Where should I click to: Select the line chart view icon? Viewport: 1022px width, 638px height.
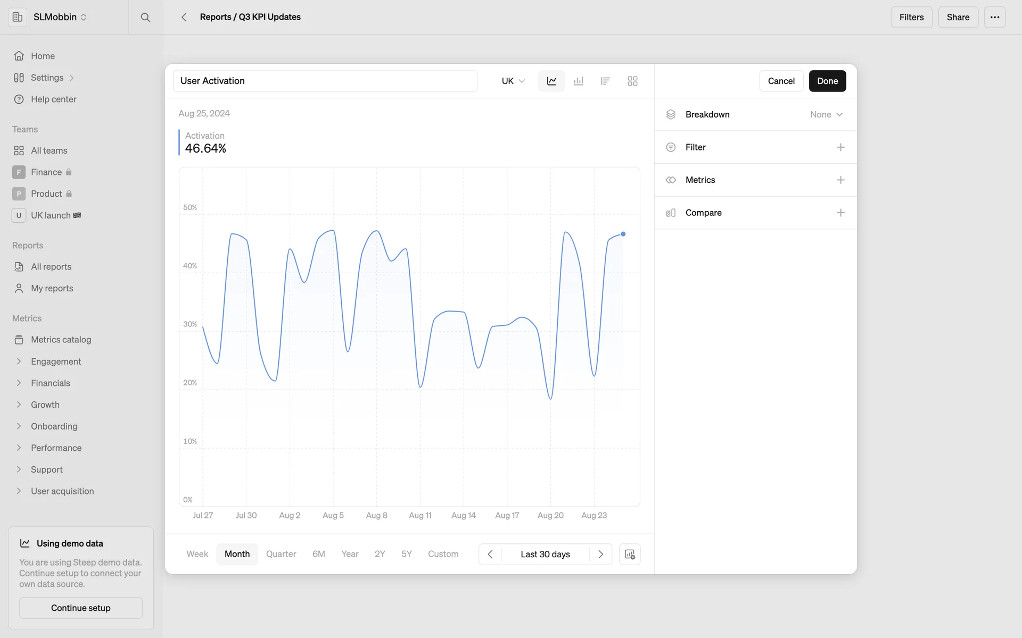[x=551, y=81]
